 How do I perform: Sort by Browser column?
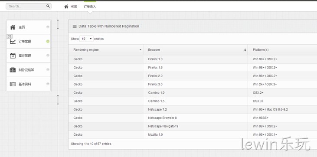coord(195,50)
